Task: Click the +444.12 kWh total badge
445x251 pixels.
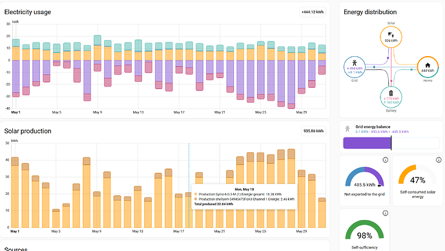Action: point(313,12)
